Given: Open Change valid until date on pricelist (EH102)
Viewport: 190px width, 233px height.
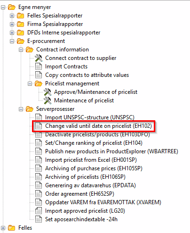Looking at the screenshot, I should coord(98,126).
